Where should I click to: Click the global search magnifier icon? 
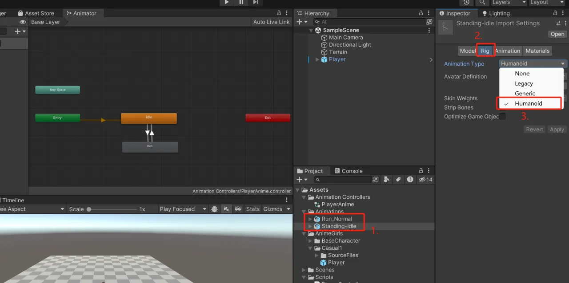click(x=483, y=3)
